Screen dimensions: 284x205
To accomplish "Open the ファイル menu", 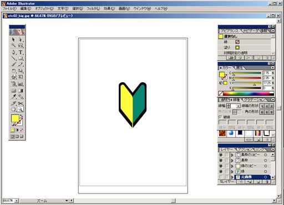I will 9,8.
